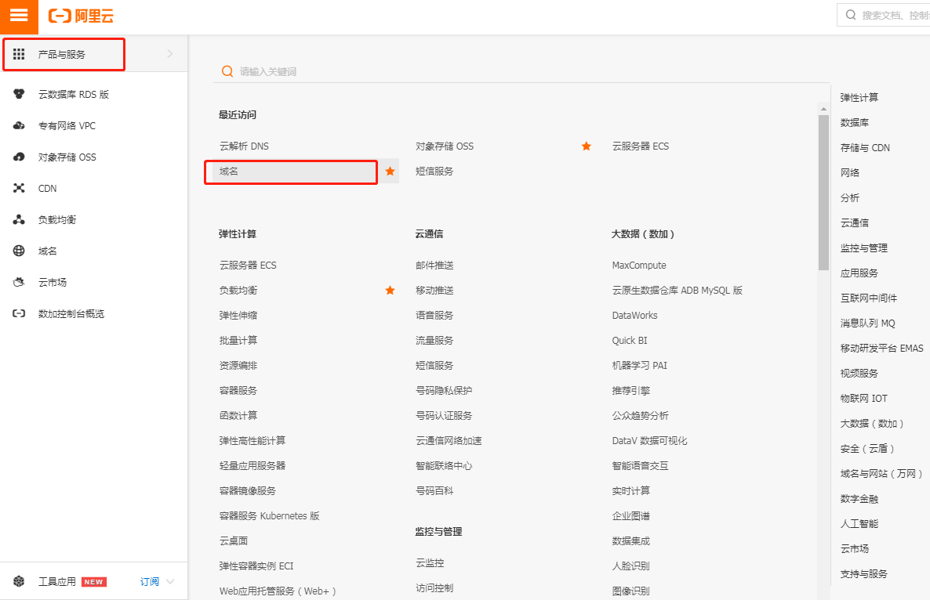This screenshot has height=600, width=930.
Task: Open 智能联络中心 product link
Action: coord(444,465)
